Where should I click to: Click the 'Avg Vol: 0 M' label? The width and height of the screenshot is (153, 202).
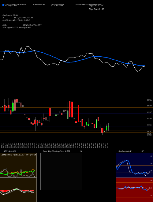pyautogui.click(x=96, y=6)
